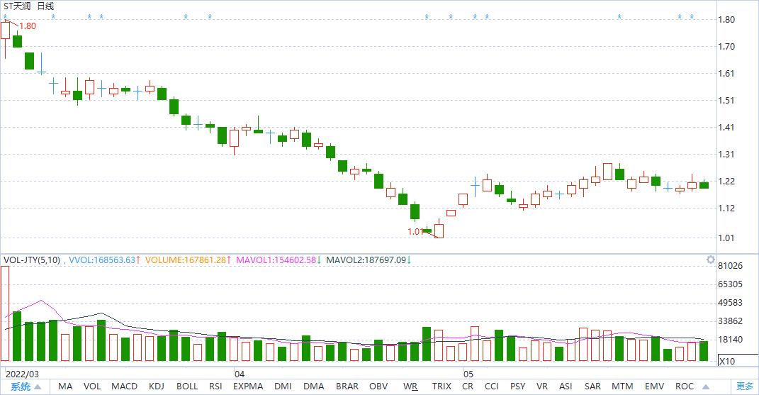
Task: Open the ASI indicator
Action: tap(566, 386)
